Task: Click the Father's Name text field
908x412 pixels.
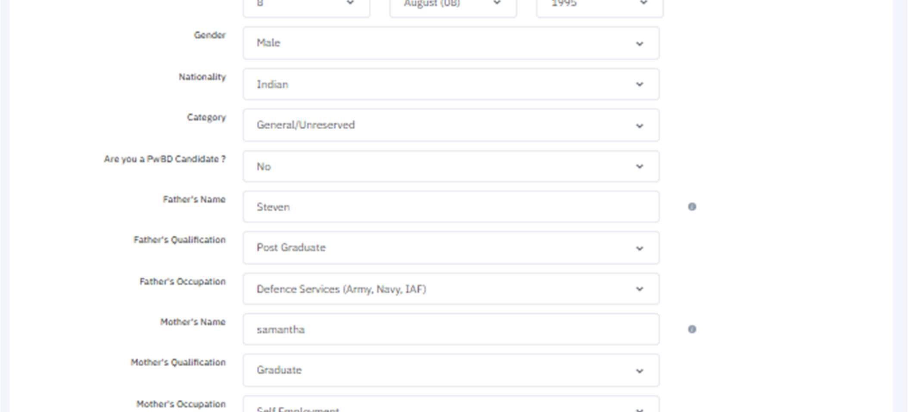Action: coord(451,207)
